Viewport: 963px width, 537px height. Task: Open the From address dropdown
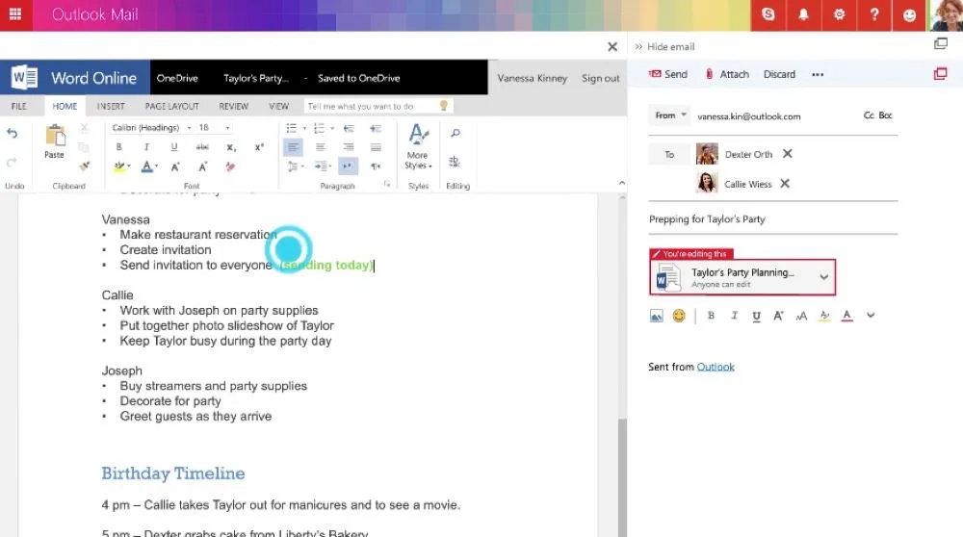670,115
